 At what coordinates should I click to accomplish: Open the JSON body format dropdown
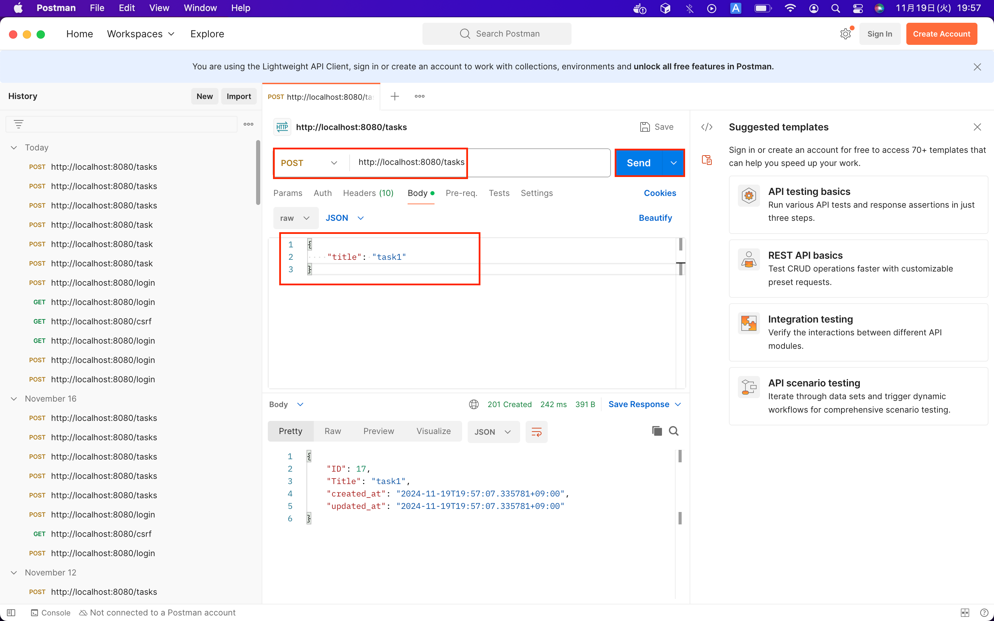(x=344, y=218)
